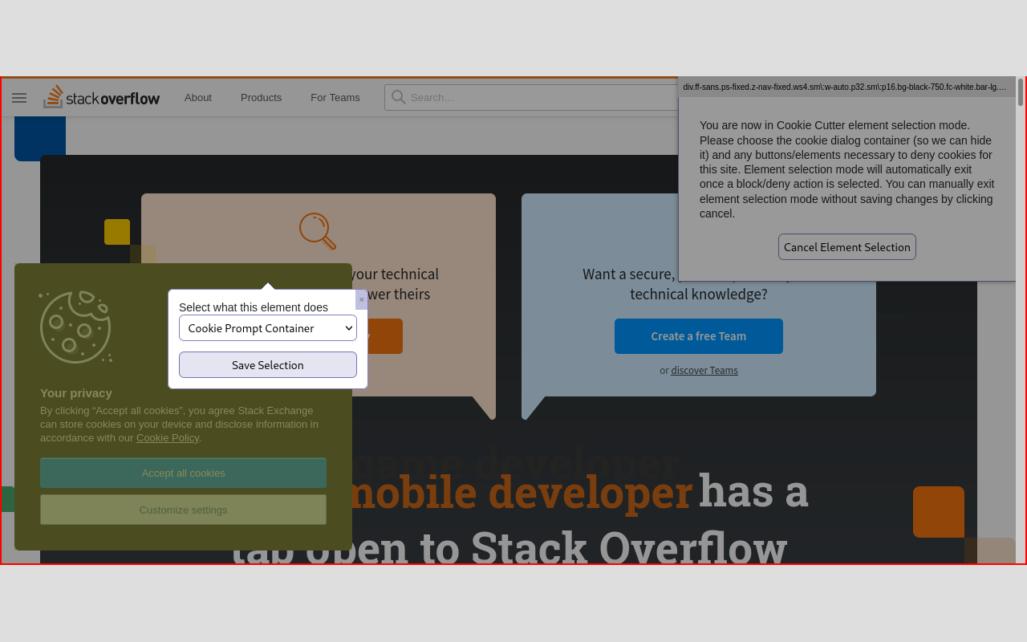Open the For Teams menu item
Screen dimensions: 1027x642
click(x=335, y=98)
